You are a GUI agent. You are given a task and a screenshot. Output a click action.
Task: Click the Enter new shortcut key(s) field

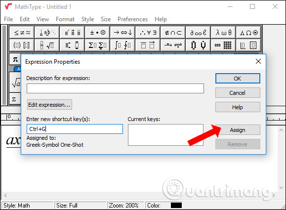(75, 129)
